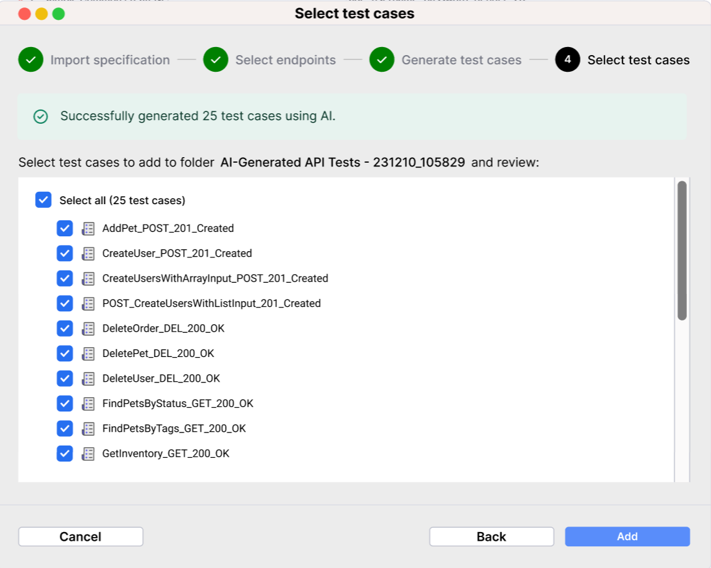This screenshot has height=568, width=711.
Task: Click the test case list scrollbar thumb
Action: [x=682, y=251]
